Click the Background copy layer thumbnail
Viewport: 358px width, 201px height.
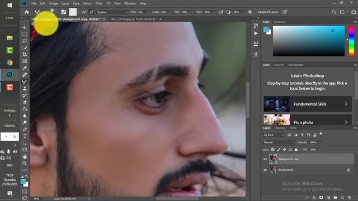pos(273,159)
